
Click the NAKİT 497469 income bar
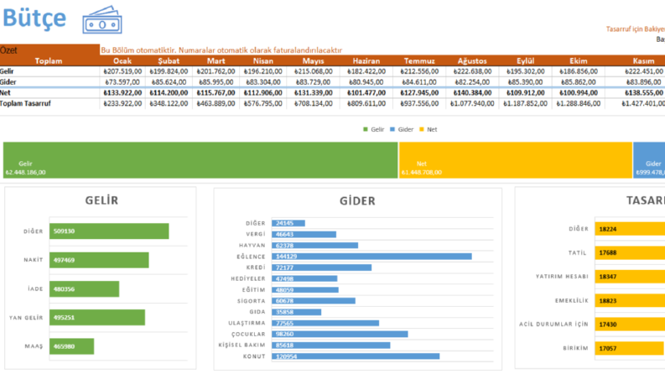point(99,260)
